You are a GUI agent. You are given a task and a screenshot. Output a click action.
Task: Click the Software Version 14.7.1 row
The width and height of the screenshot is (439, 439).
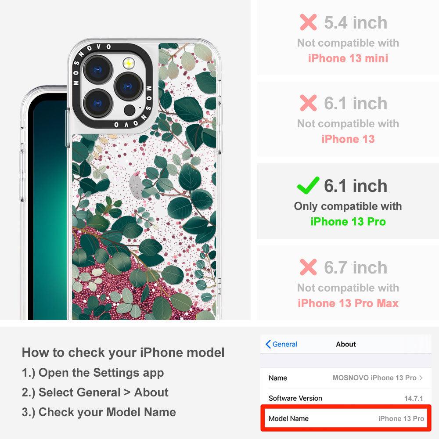(346, 398)
